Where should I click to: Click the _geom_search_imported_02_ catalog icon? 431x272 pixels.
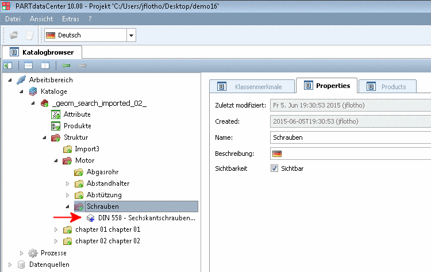click(44, 103)
